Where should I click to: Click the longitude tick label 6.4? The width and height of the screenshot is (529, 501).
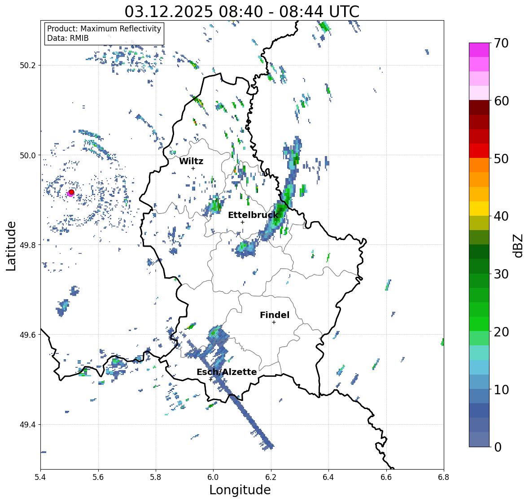(x=328, y=477)
